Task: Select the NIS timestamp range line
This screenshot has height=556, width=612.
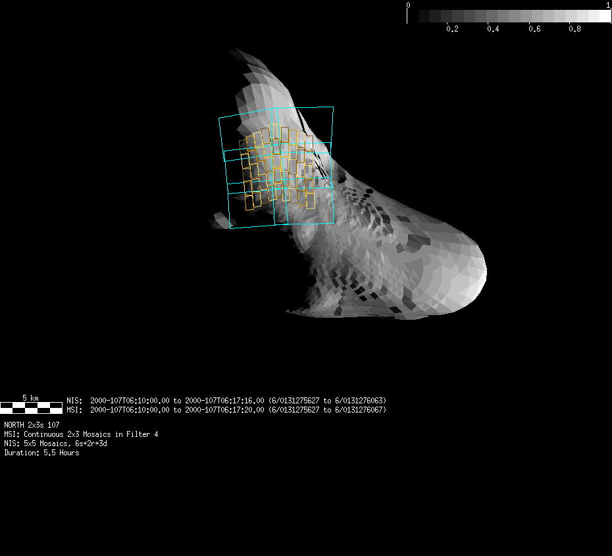Action: click(x=226, y=400)
